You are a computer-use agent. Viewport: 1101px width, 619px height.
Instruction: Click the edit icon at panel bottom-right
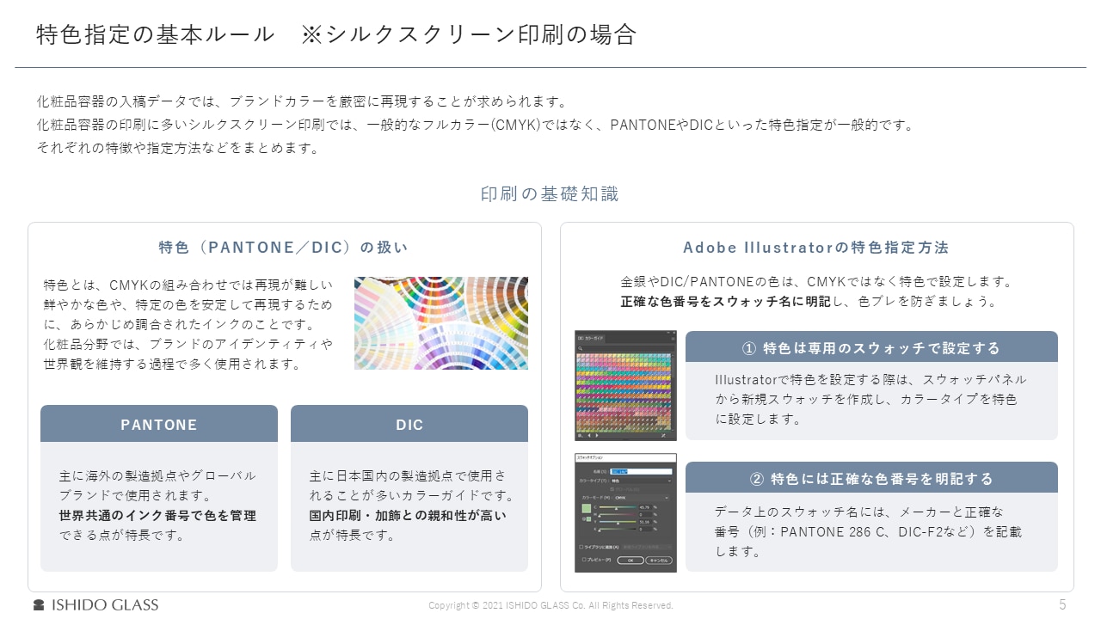(664, 436)
